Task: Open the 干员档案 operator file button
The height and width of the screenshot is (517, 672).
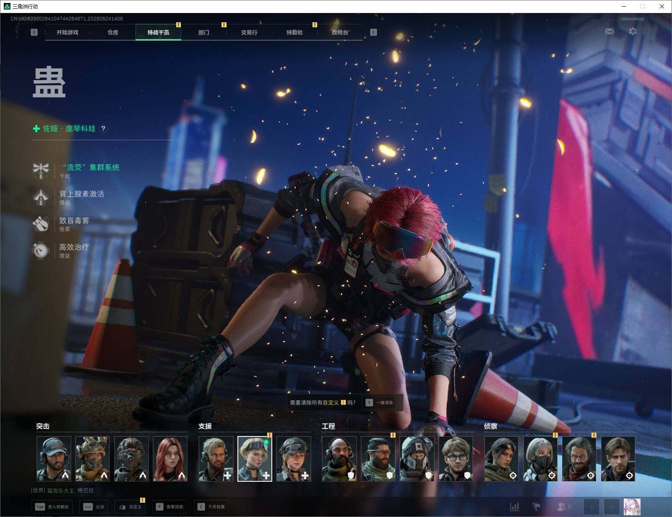Action: point(211,507)
